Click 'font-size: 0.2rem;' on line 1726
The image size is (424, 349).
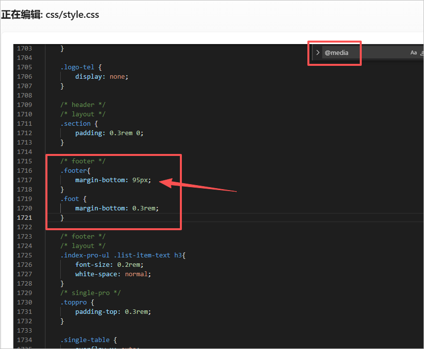click(109, 264)
